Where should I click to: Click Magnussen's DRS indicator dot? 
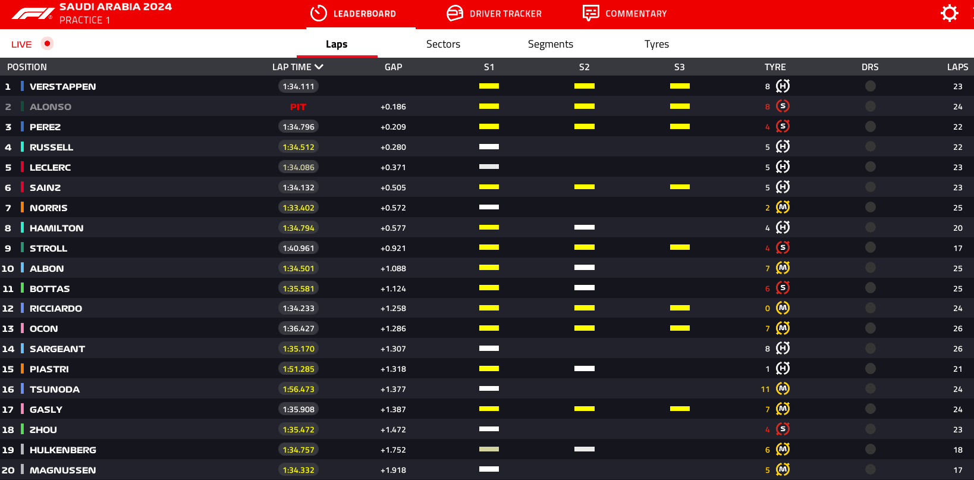(871, 470)
